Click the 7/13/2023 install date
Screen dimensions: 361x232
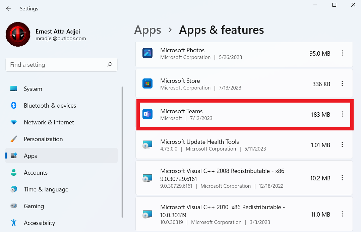(230, 88)
